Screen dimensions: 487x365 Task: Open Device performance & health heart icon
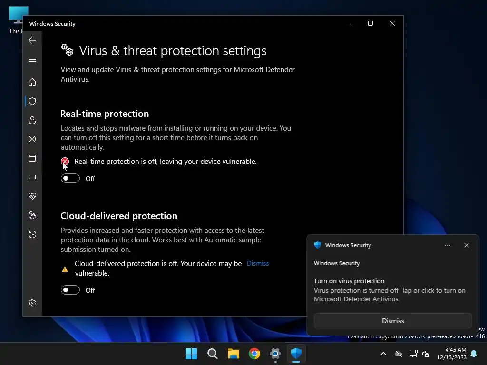[32, 196]
